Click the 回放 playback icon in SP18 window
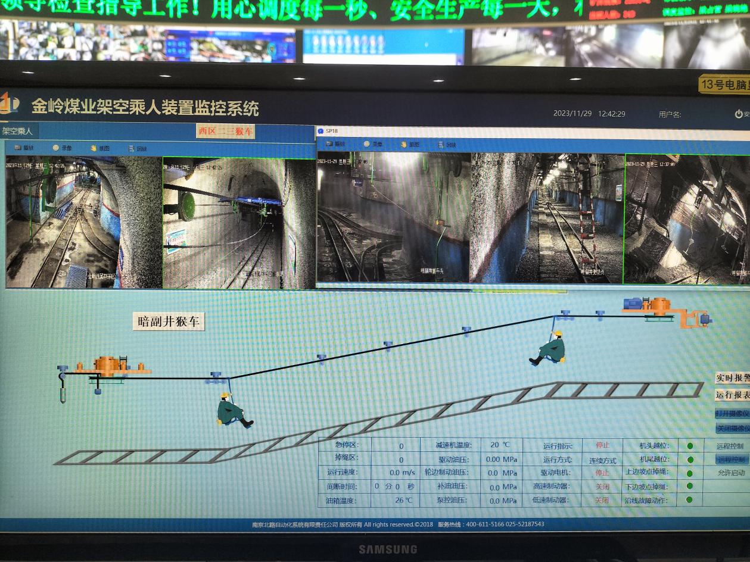This screenshot has height=562, width=750. coord(441,145)
